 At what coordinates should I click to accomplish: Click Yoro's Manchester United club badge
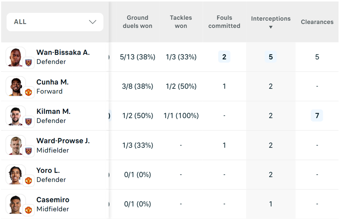tap(29, 181)
